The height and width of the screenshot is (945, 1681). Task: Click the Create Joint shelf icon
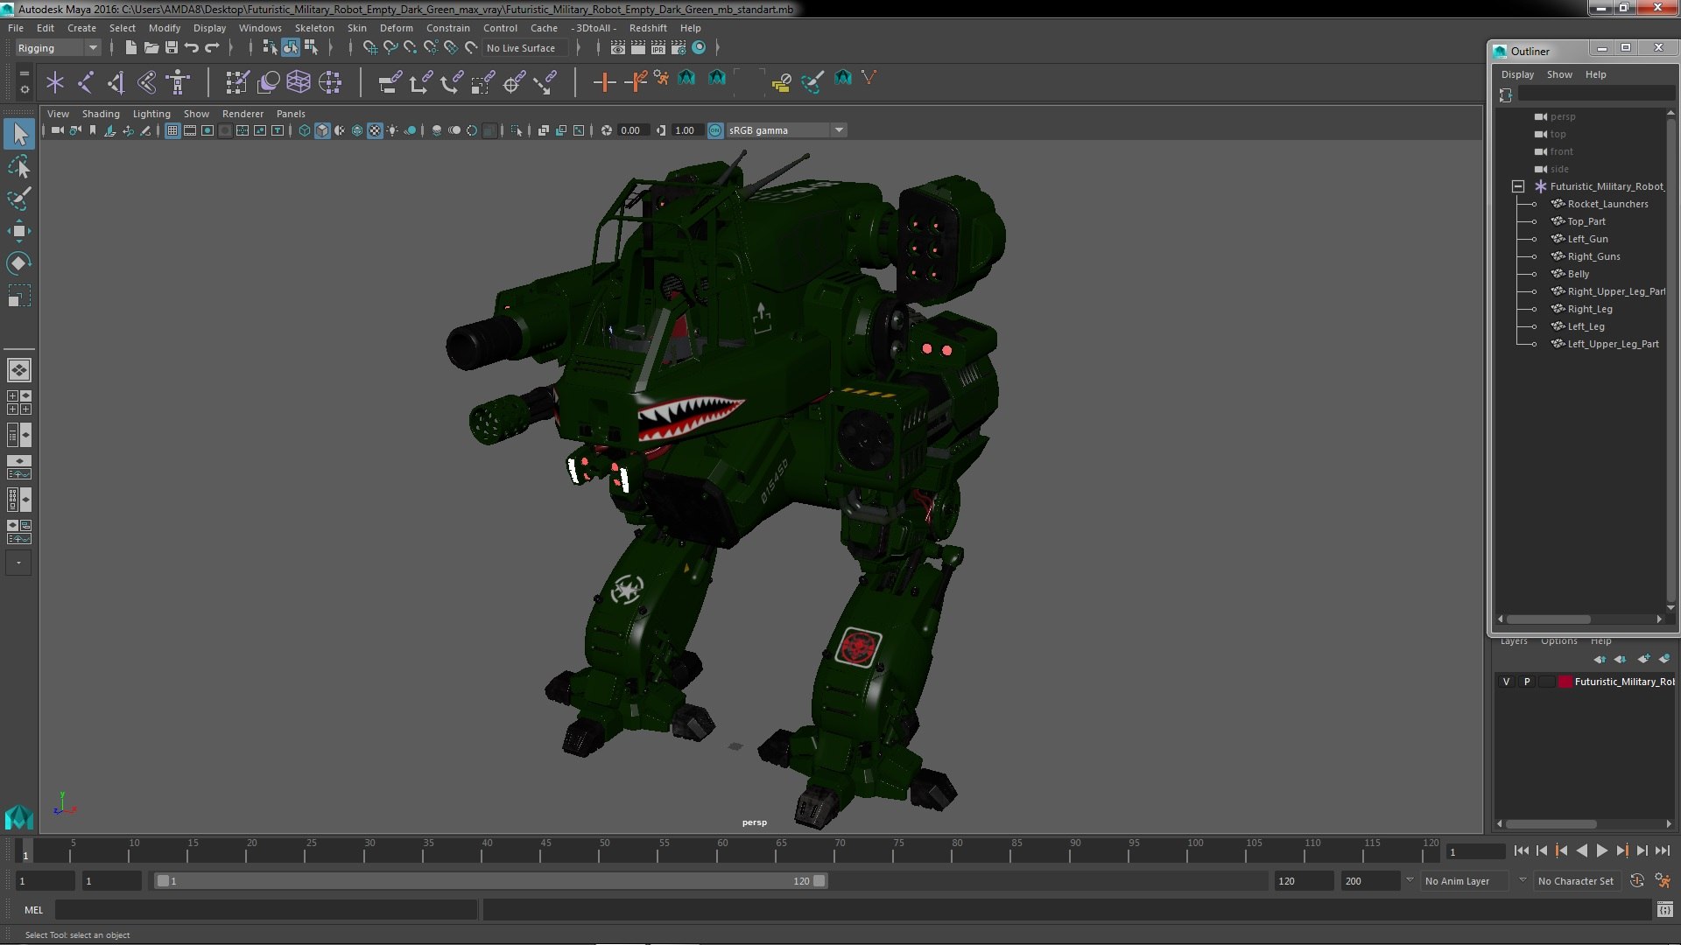click(x=86, y=82)
